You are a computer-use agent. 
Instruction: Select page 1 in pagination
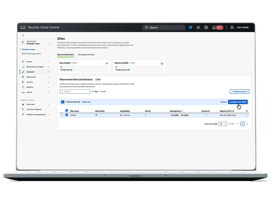tap(242, 124)
